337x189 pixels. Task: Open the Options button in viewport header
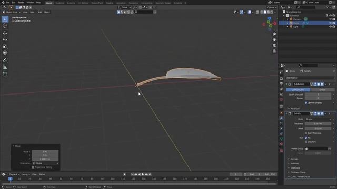point(272,7)
